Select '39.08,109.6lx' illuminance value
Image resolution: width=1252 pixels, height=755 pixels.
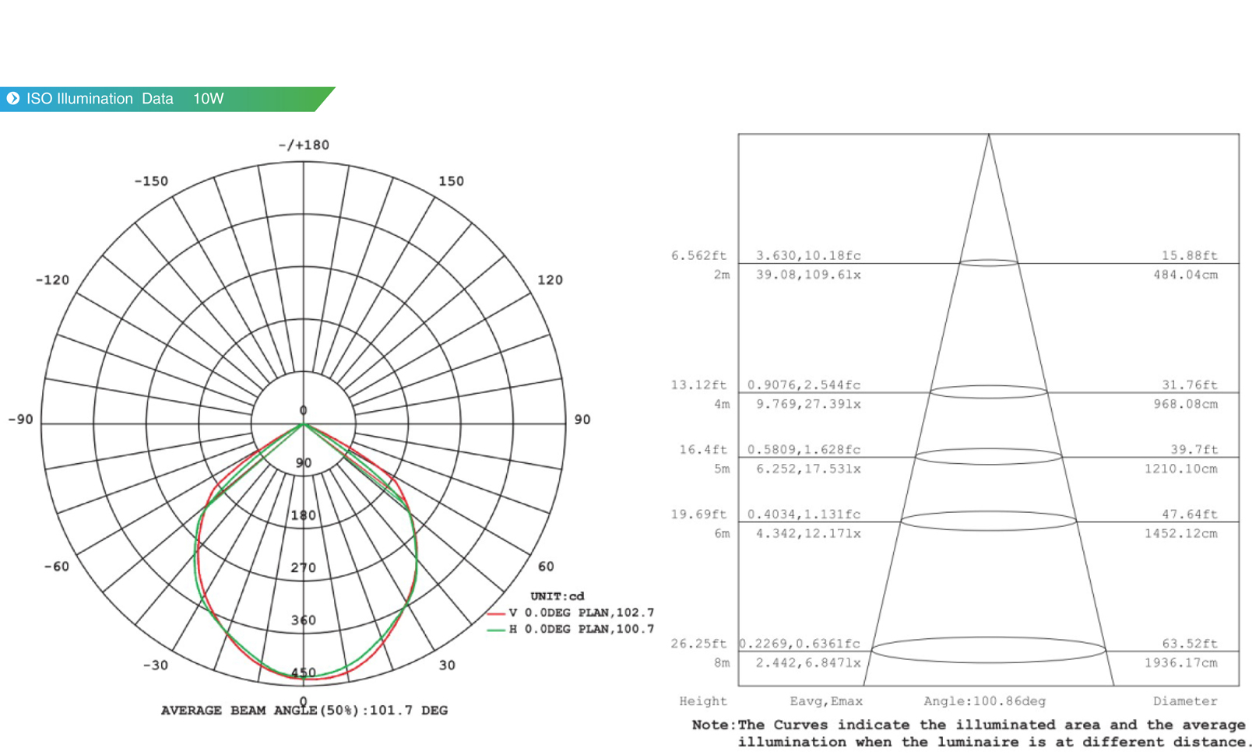tap(809, 275)
